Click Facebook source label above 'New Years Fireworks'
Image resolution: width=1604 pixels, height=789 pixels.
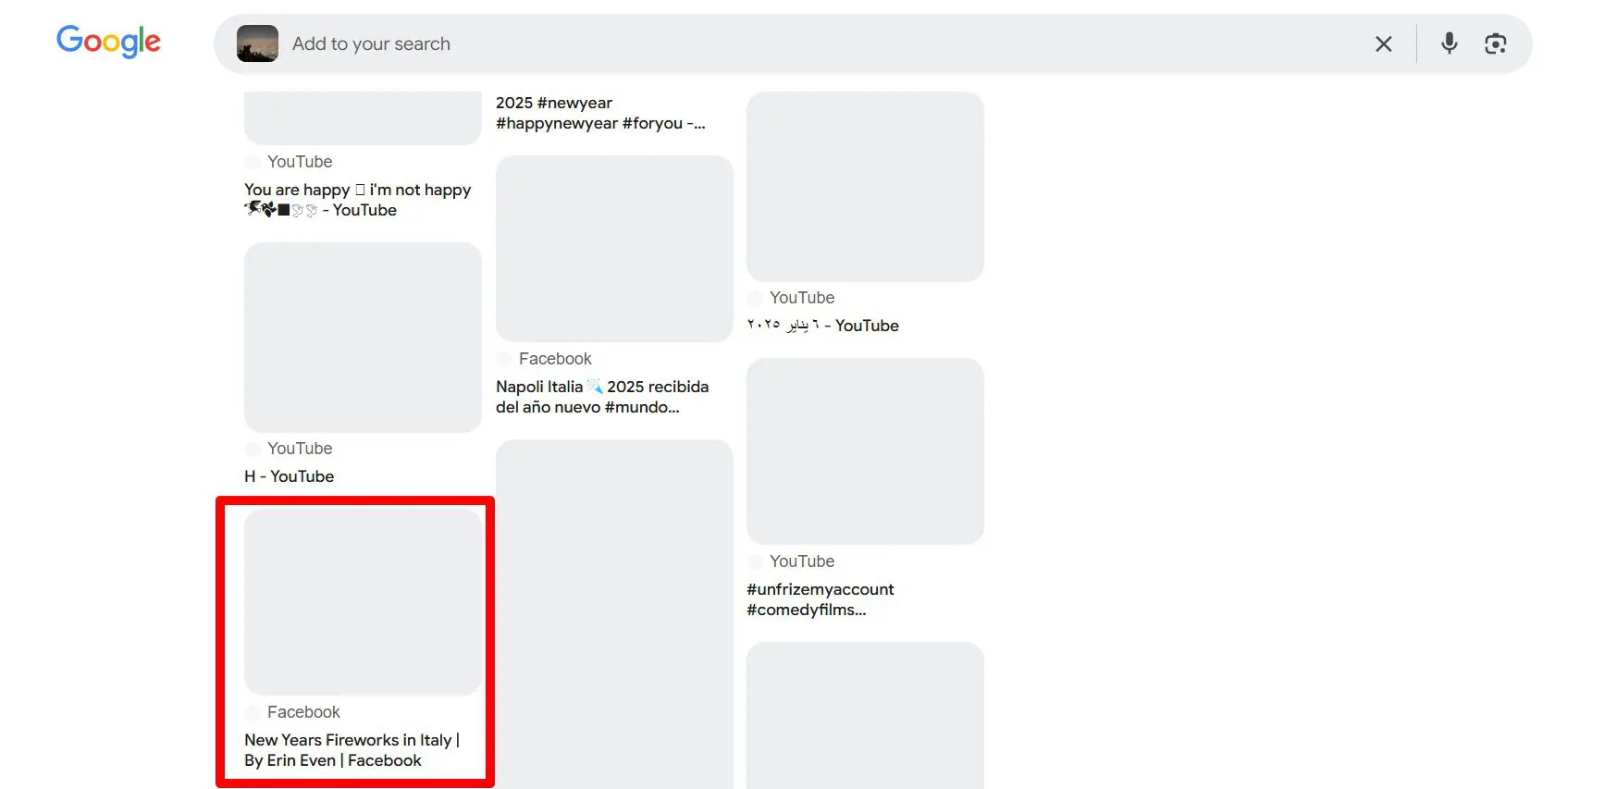tap(303, 712)
